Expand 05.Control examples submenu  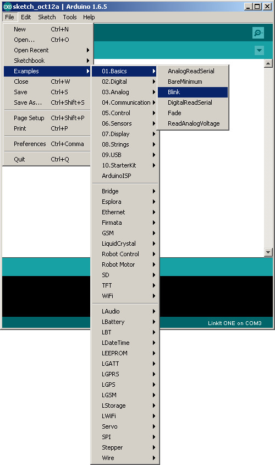pos(125,113)
